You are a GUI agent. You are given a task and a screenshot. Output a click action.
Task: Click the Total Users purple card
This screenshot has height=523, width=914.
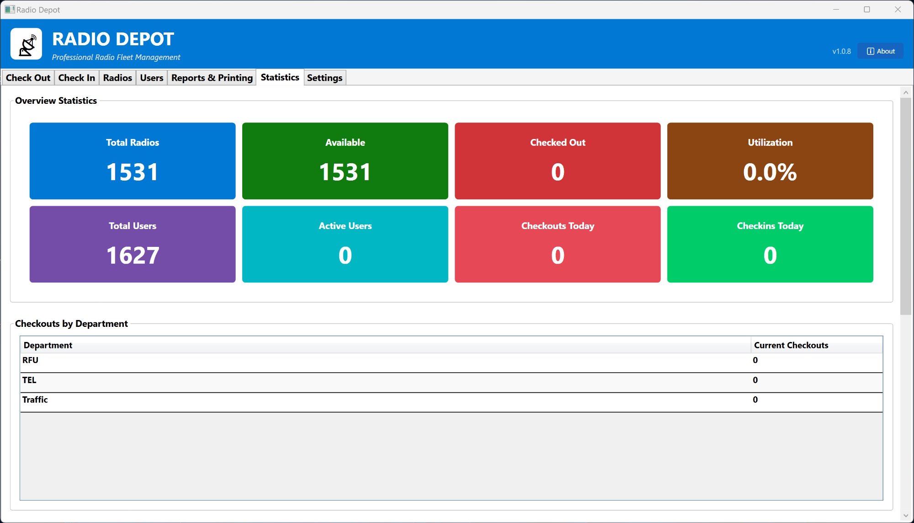(x=133, y=244)
